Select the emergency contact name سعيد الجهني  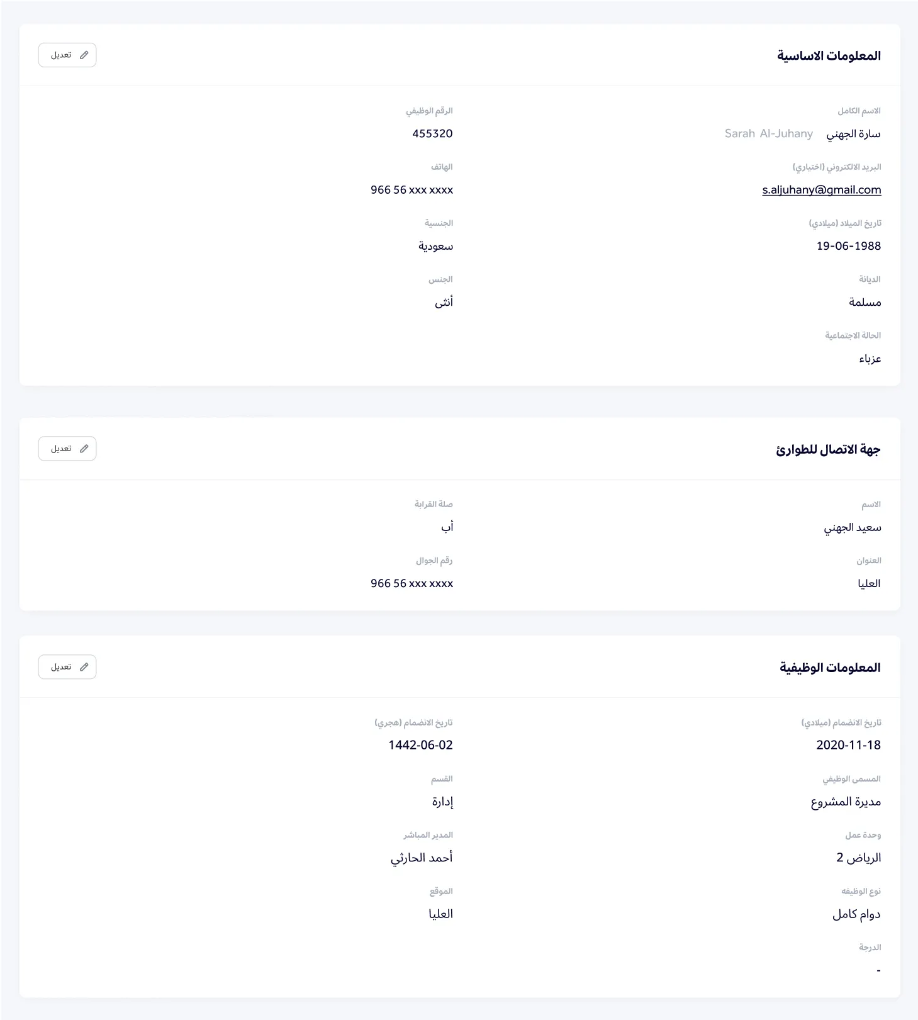tap(852, 527)
